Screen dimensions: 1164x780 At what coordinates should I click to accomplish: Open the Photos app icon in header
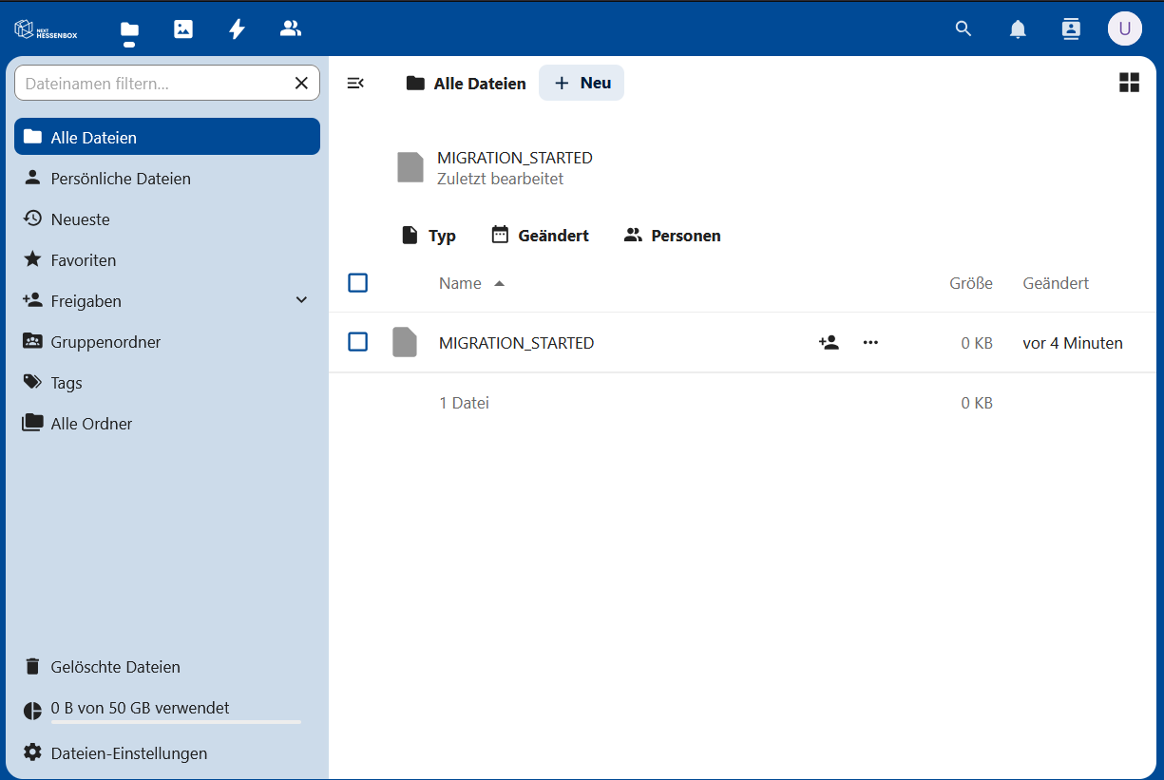click(183, 29)
